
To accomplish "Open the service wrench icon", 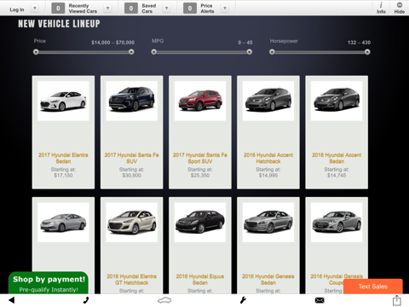I will (x=243, y=300).
